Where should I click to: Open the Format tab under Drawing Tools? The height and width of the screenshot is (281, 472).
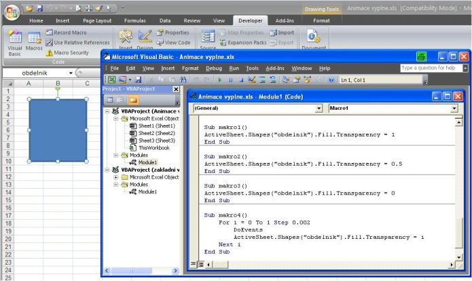pos(321,21)
